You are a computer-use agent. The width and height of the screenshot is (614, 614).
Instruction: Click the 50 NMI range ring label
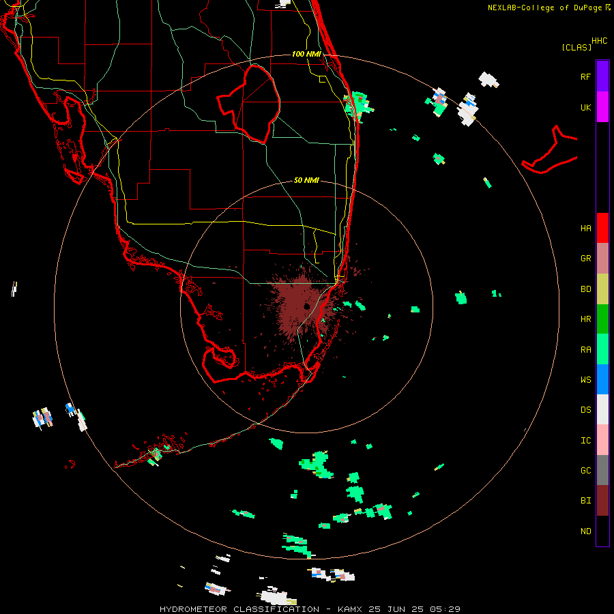306,180
